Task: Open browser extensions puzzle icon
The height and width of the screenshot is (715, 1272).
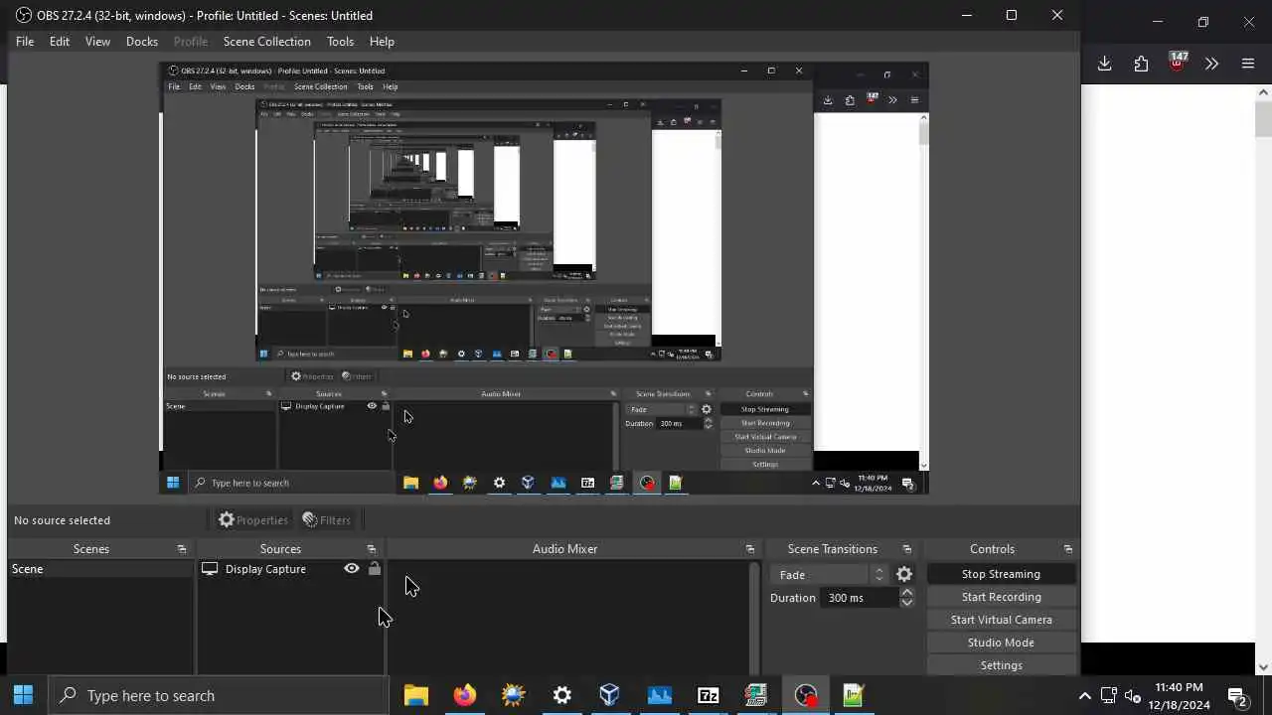Action: pos(1141,64)
